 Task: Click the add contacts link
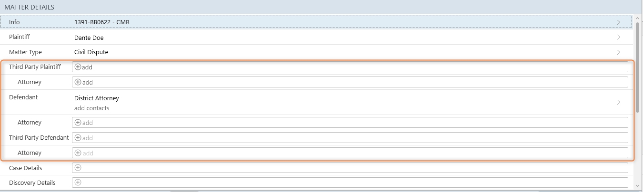pyautogui.click(x=91, y=108)
